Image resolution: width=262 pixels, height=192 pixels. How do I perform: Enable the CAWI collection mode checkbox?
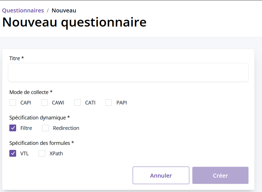click(44, 102)
